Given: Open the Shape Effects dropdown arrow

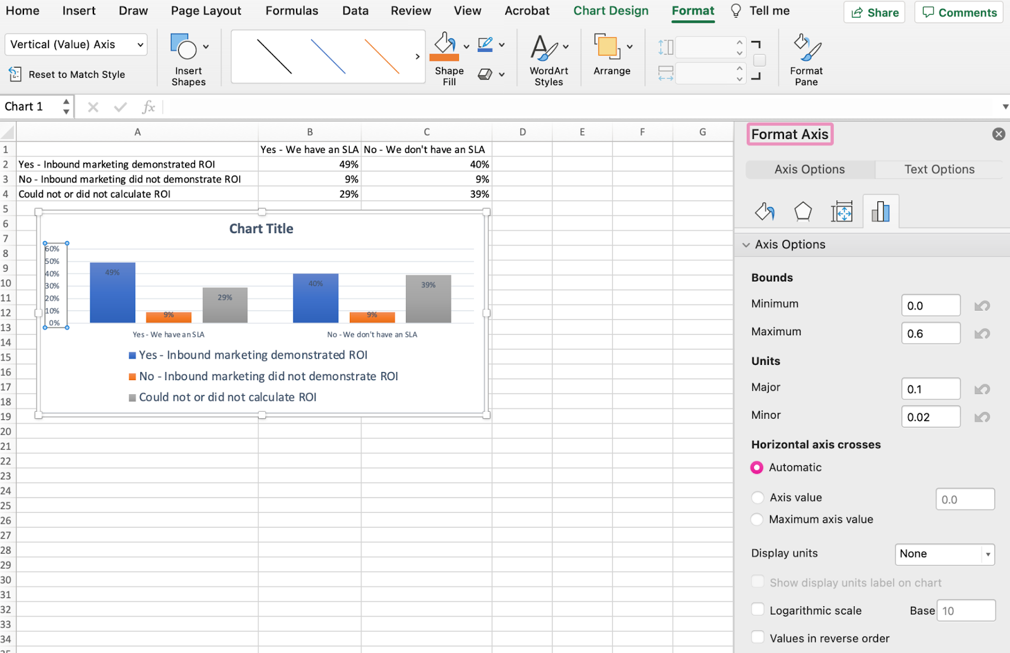Looking at the screenshot, I should (x=502, y=75).
